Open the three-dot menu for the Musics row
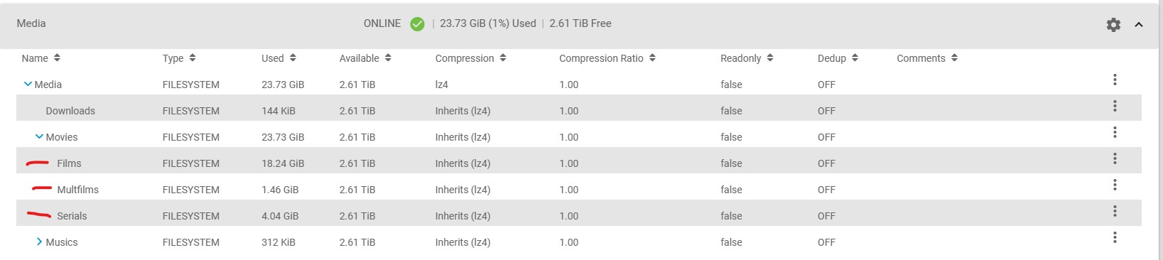 (1115, 237)
